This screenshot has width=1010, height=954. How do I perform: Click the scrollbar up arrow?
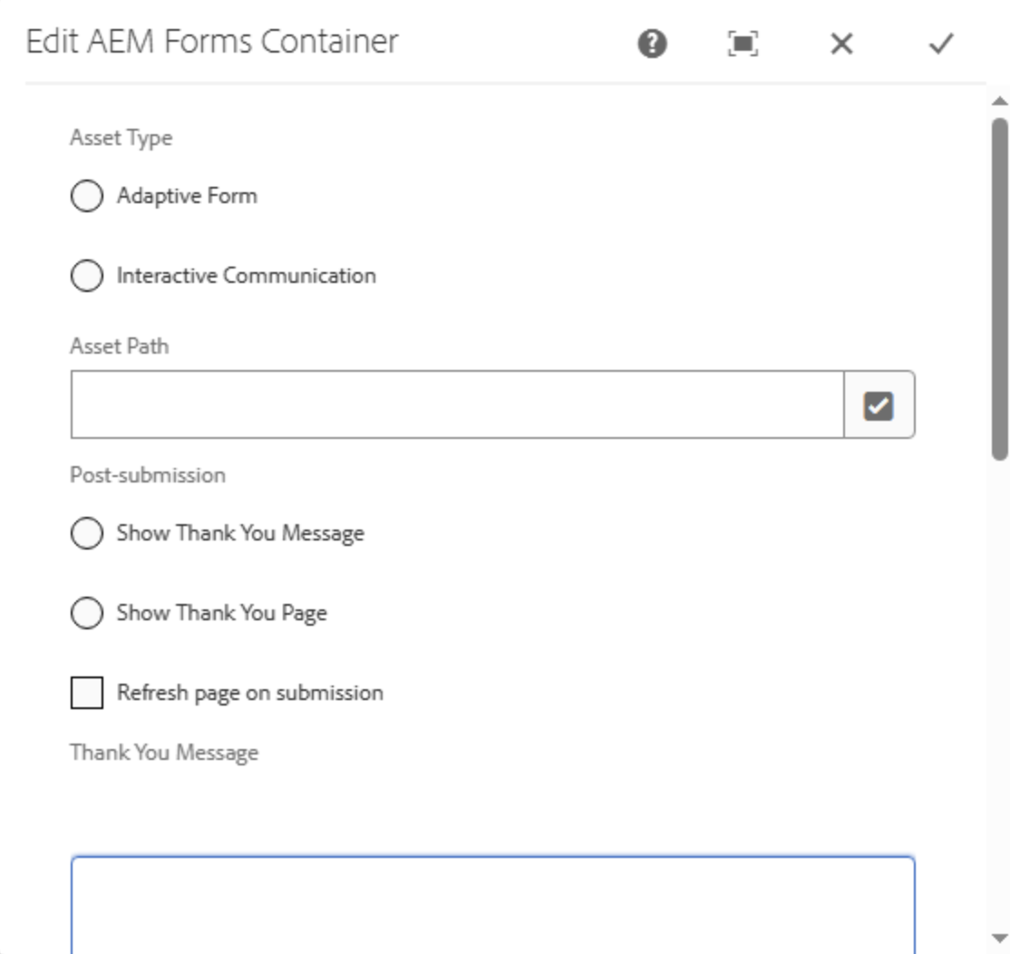point(1000,101)
